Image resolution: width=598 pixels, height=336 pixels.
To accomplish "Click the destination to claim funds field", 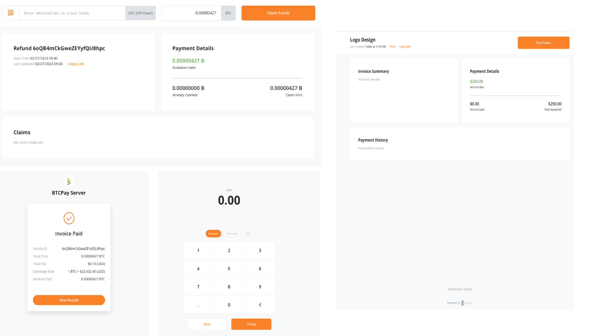I will click(72, 13).
